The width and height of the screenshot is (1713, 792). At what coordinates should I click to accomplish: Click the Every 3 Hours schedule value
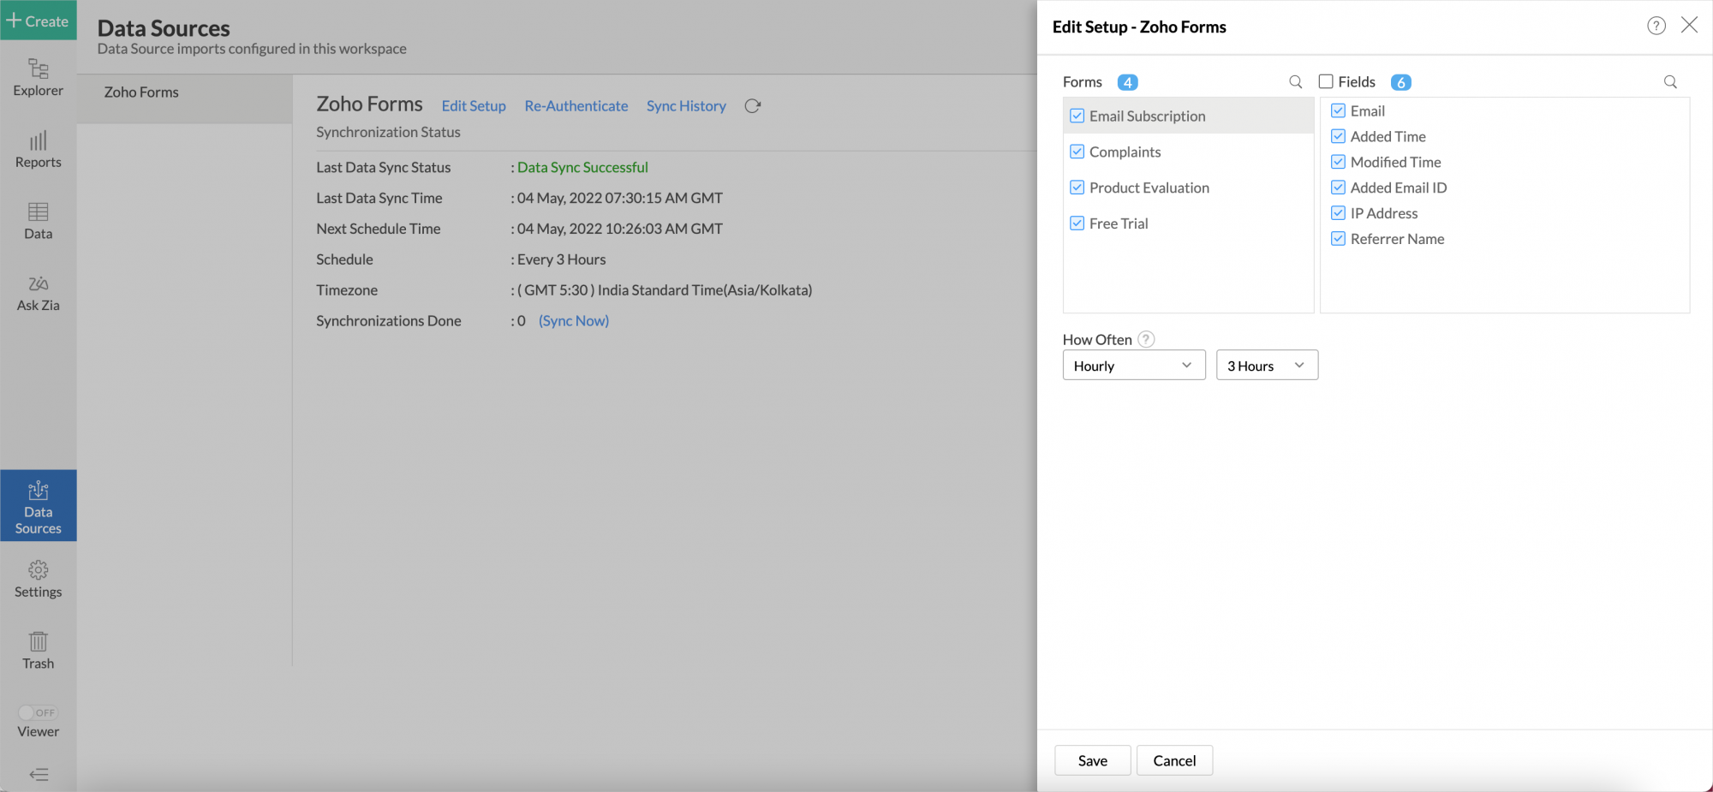(562, 259)
